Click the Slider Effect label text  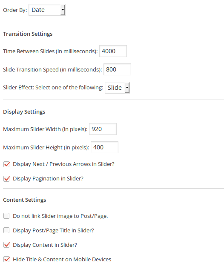[x=53, y=88]
